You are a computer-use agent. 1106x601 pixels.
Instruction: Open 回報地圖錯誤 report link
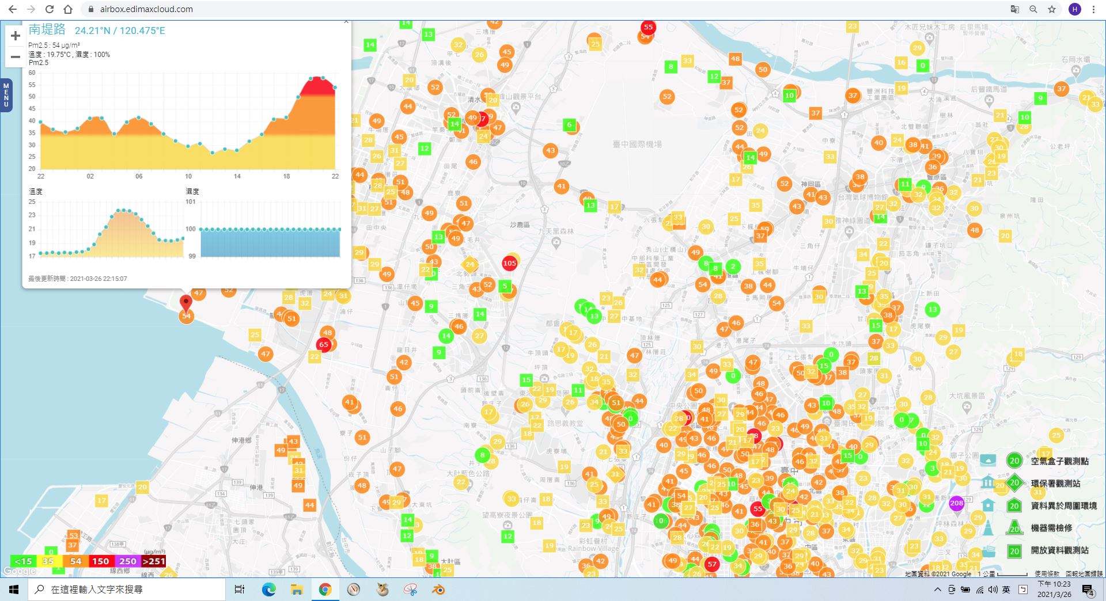tap(1084, 574)
